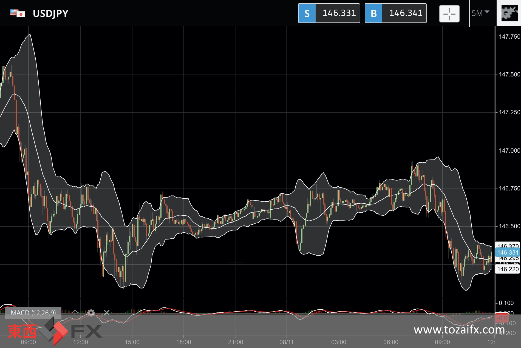Tap the 0.100 MACD axis label

tap(506, 303)
